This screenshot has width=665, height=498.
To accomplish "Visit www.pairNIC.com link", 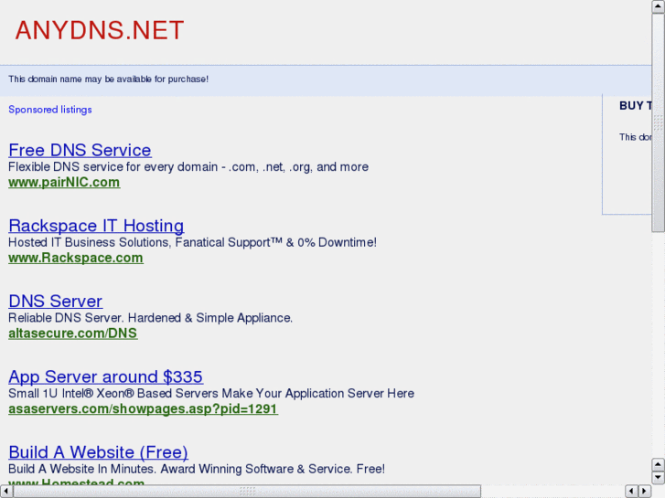I will (64, 182).
